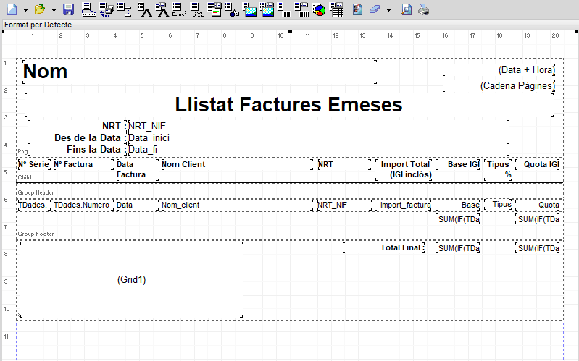This screenshot has height=361, width=579.
Task: Select the 'Nº Sèrie' column header
Action: click(34, 164)
